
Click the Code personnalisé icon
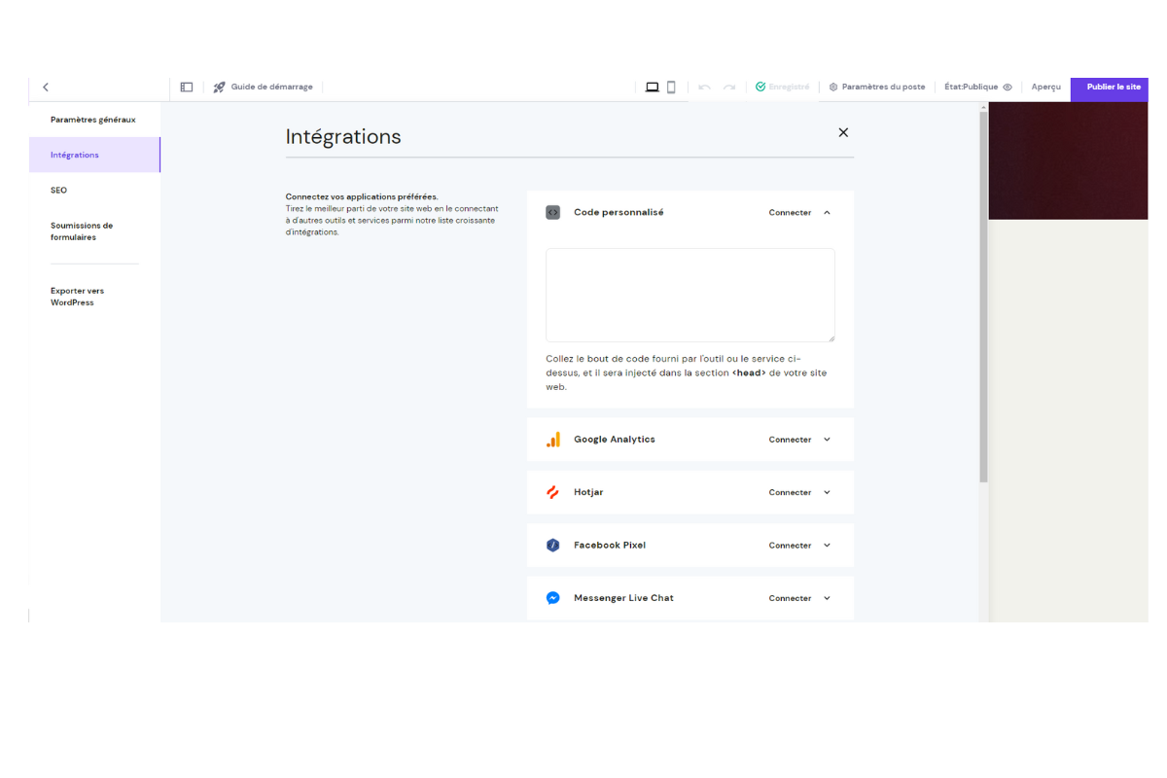(x=552, y=212)
